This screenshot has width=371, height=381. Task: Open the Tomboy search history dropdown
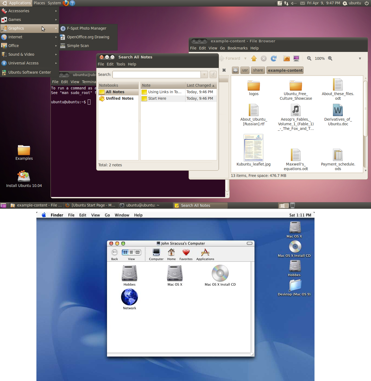click(204, 74)
